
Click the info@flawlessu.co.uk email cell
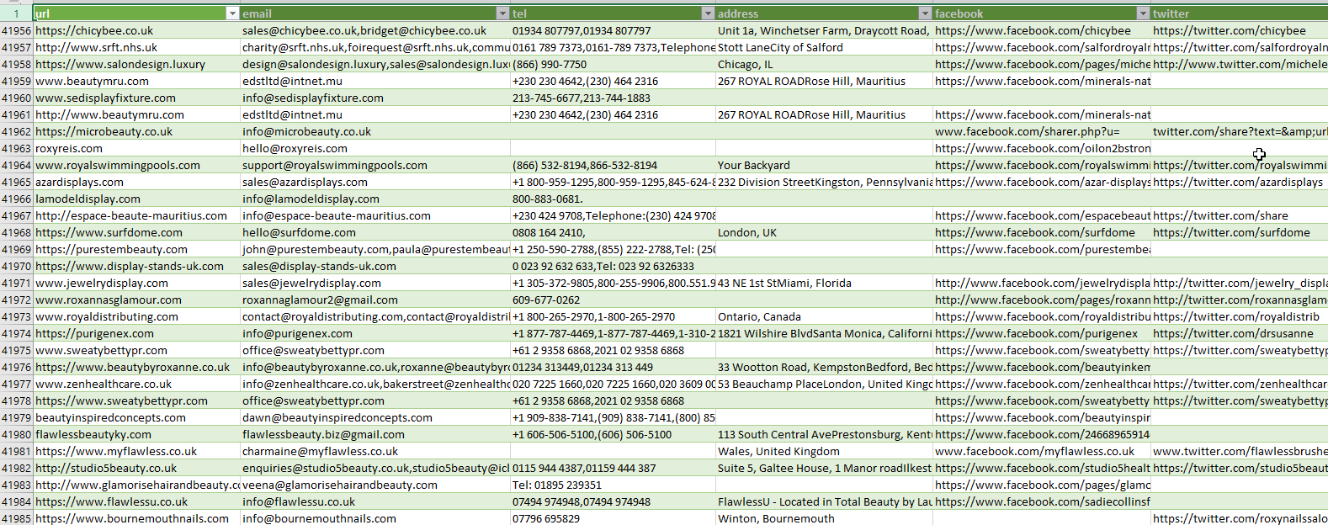[x=375, y=501]
